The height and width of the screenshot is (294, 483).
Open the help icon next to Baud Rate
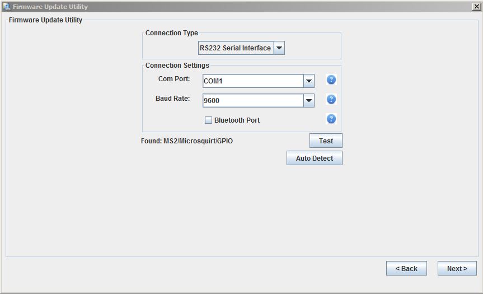click(331, 99)
